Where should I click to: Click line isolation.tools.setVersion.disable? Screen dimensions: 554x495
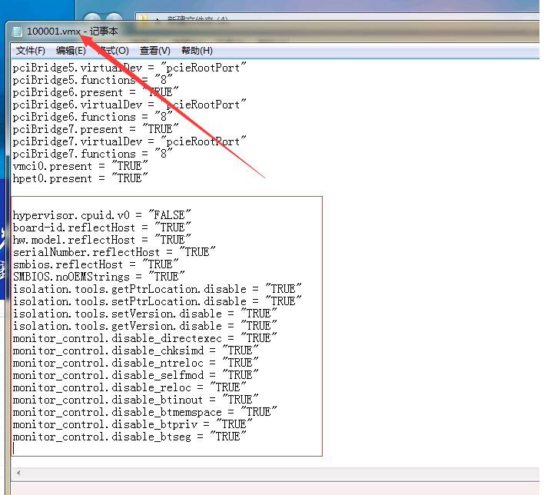[145, 314]
